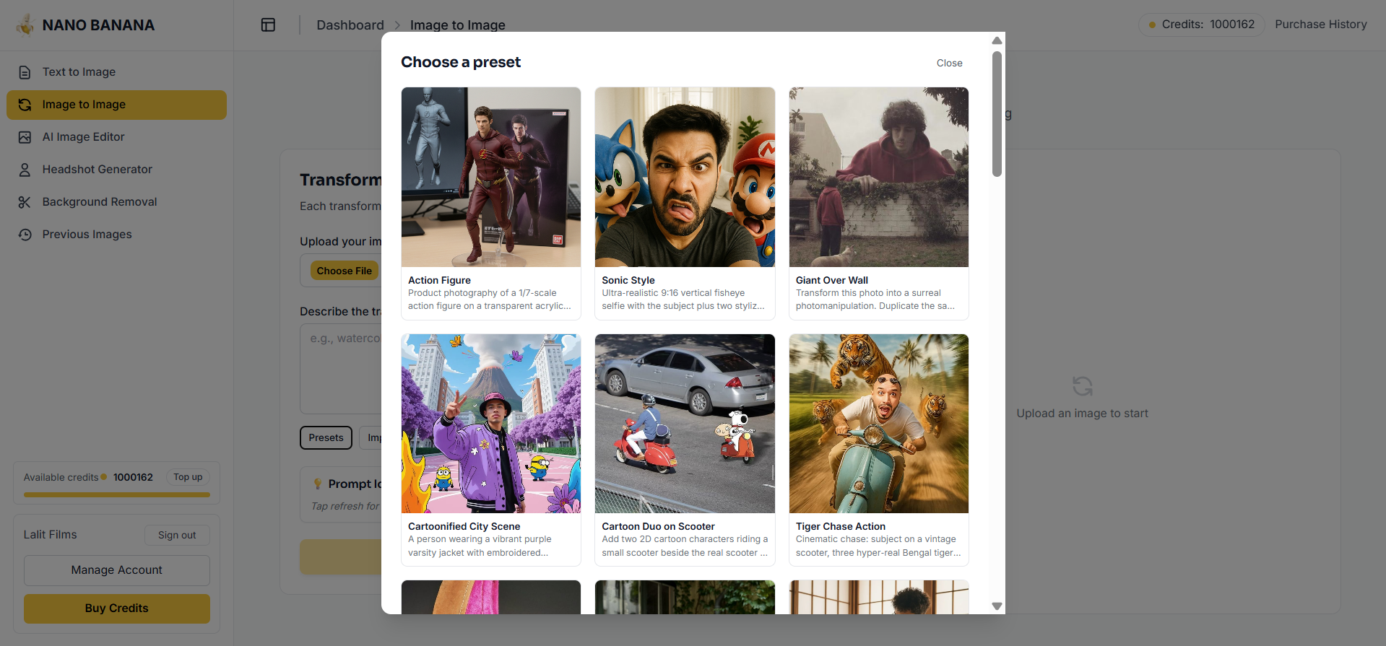This screenshot has width=1386, height=646.
Task: Click the NANO BANANA brand name
Action: (x=98, y=25)
